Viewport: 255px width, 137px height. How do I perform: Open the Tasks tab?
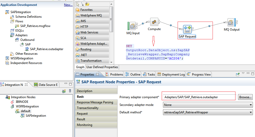pyautogui.click(x=149, y=74)
